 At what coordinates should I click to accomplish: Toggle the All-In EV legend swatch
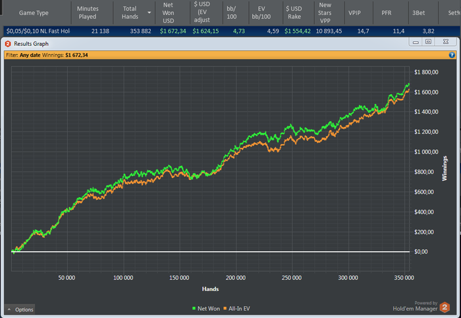point(225,308)
